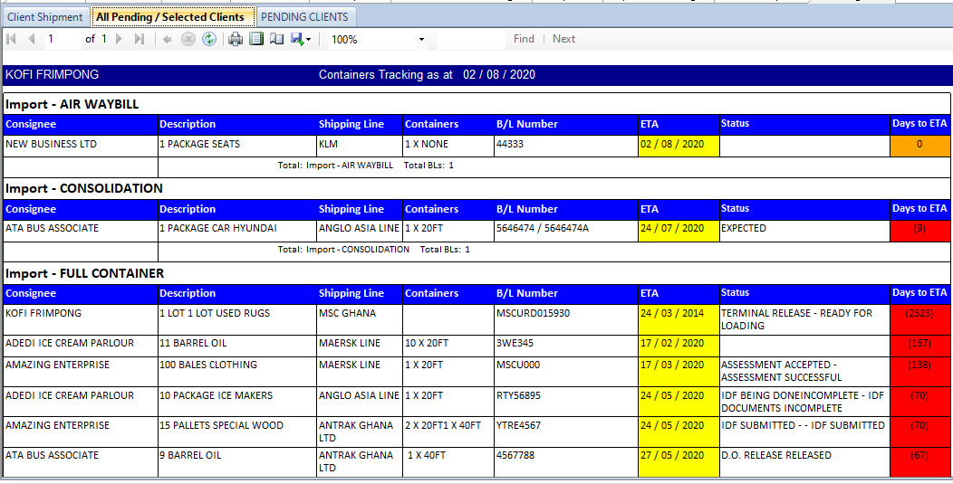Click the current page number field
953x484 pixels.
click(62, 39)
